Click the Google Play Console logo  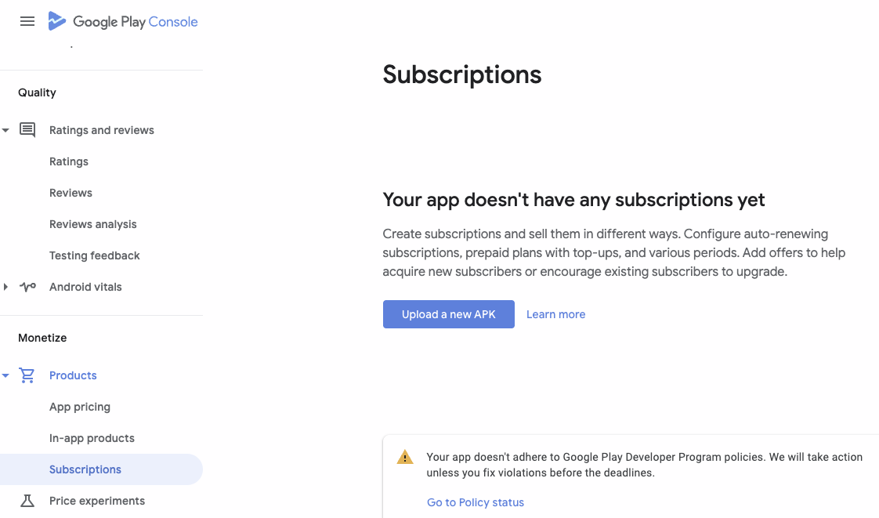pos(123,21)
